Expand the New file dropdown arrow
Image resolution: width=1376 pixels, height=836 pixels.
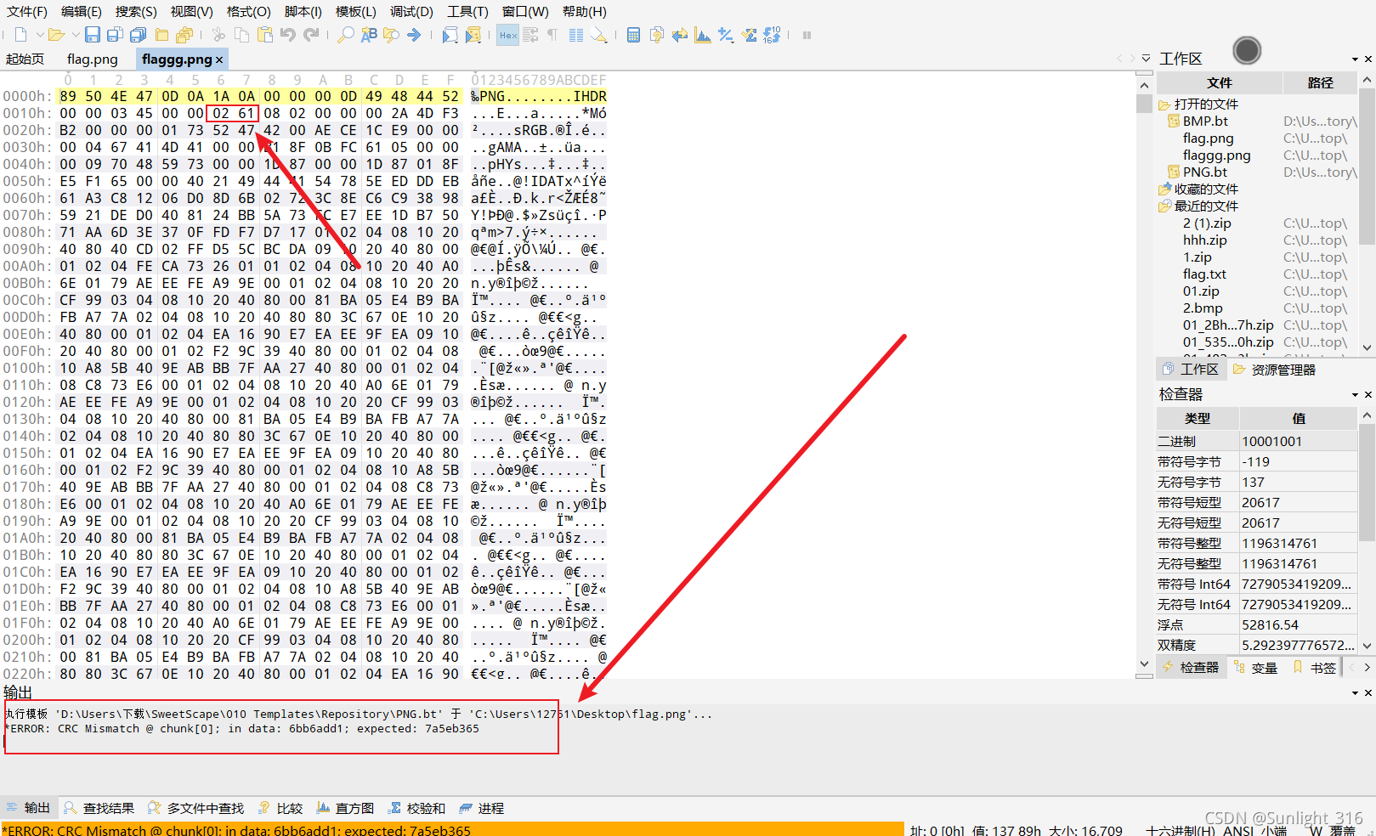tap(38, 35)
